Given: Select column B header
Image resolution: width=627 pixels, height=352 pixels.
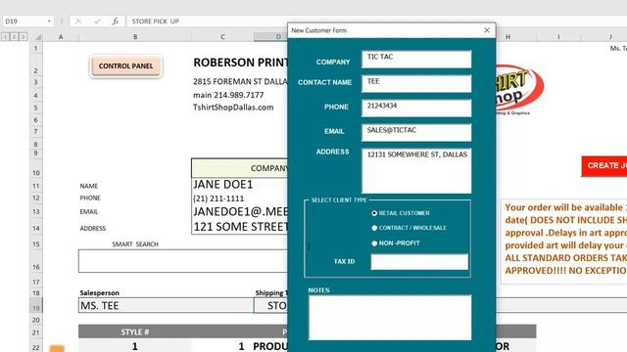Looking at the screenshot, I should click(x=135, y=37).
